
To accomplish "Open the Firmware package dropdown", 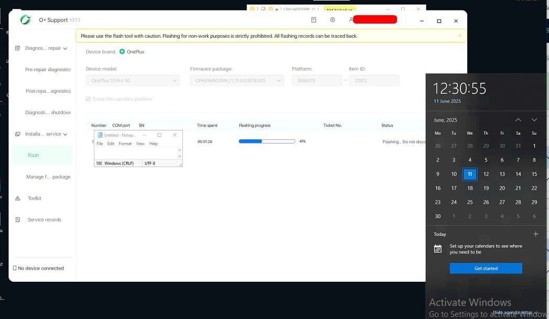I will (x=237, y=81).
